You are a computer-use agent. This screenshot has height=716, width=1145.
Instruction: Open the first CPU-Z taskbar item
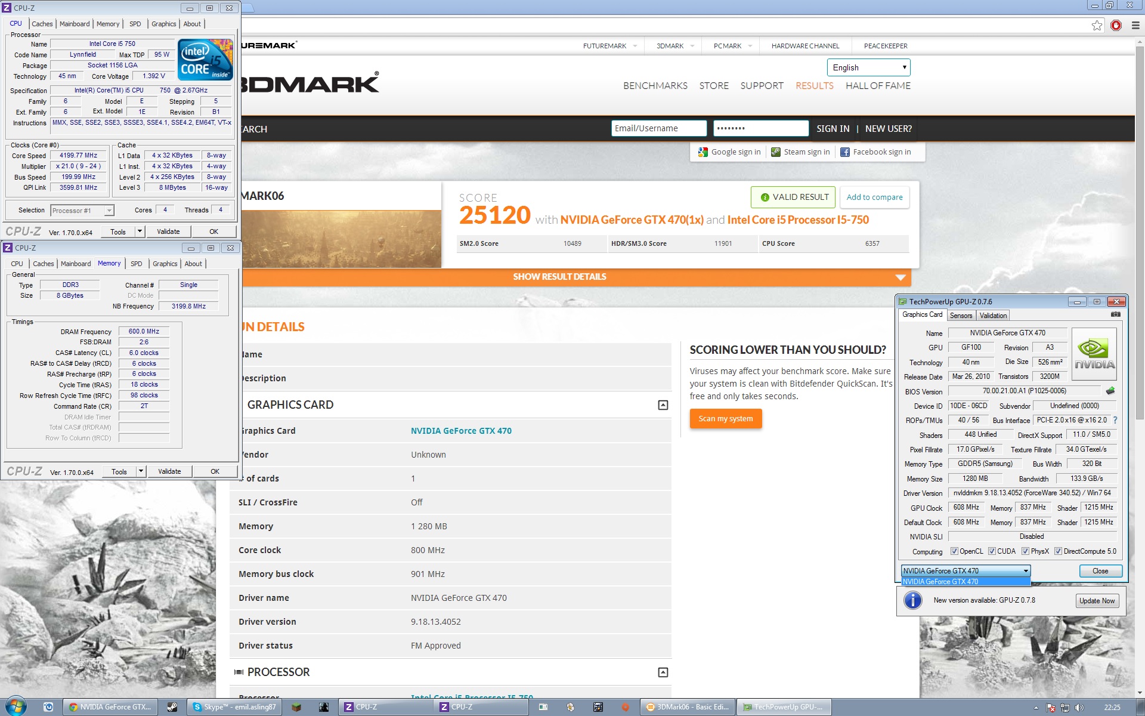[385, 707]
